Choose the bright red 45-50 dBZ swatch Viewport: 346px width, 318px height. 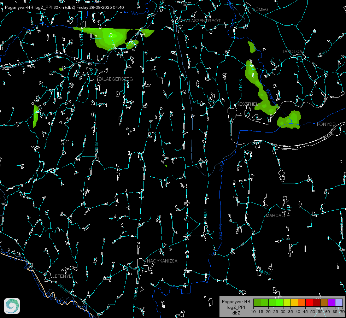pyautogui.click(x=309, y=302)
